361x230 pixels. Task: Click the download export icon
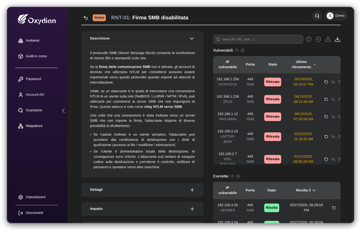(x=337, y=39)
